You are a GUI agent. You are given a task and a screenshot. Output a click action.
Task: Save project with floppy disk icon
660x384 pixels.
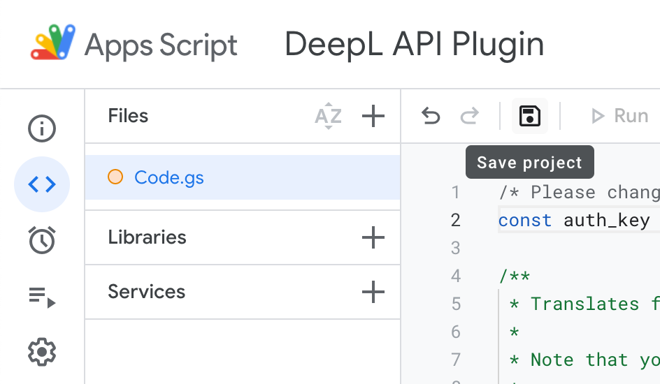(x=530, y=117)
